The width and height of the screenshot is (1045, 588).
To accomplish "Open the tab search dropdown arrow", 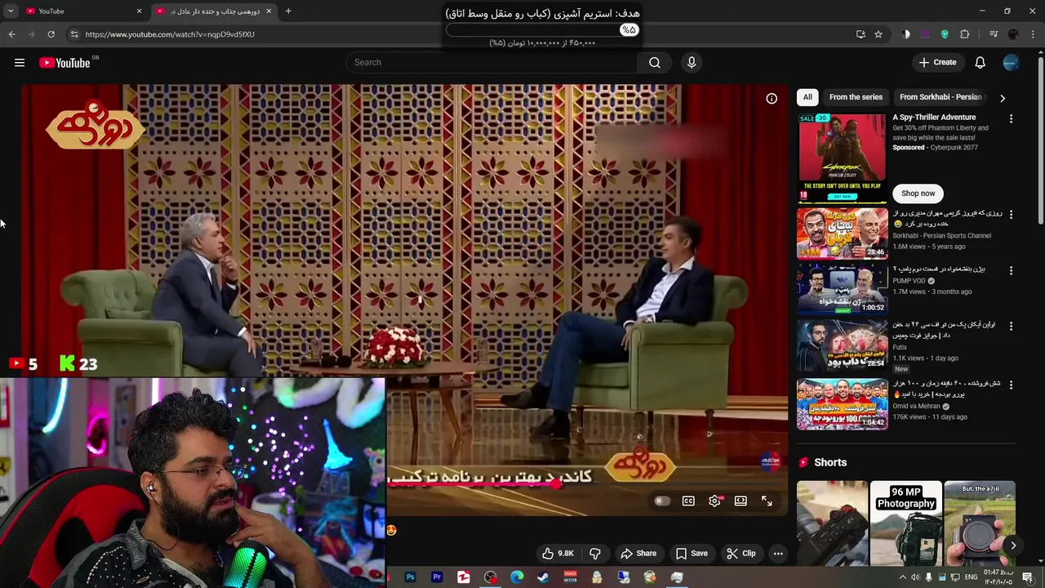I will point(11,11).
